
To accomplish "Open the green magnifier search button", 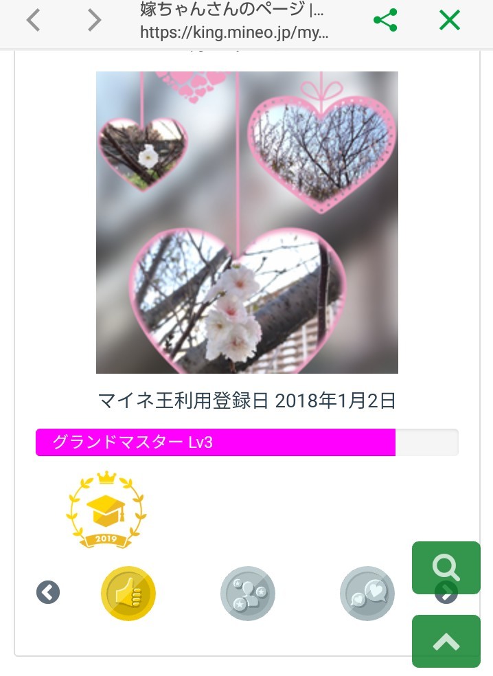I will (446, 567).
